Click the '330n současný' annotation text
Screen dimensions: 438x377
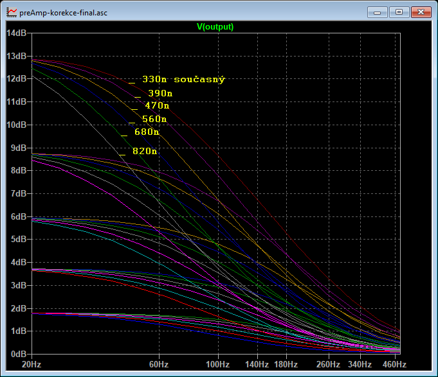(x=183, y=80)
